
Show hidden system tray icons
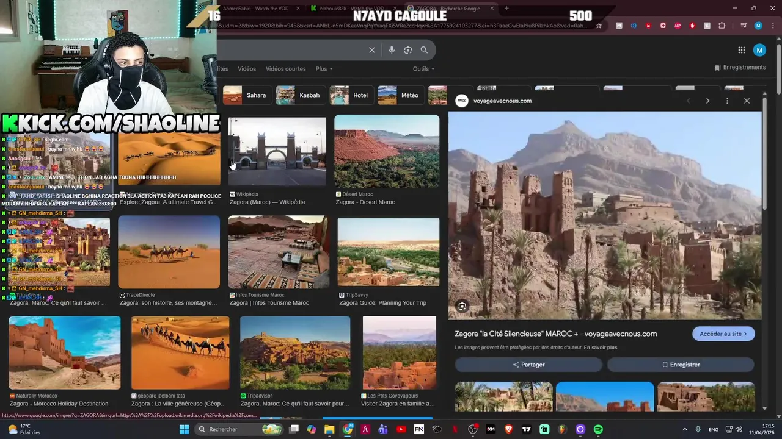point(684,429)
